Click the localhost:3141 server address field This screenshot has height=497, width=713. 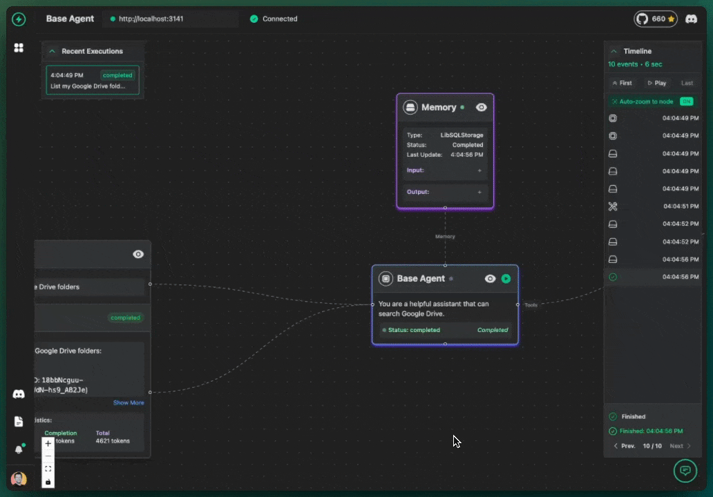pyautogui.click(x=171, y=19)
